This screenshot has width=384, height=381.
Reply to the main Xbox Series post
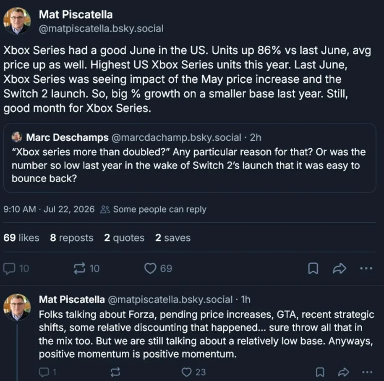pyautogui.click(x=16, y=268)
